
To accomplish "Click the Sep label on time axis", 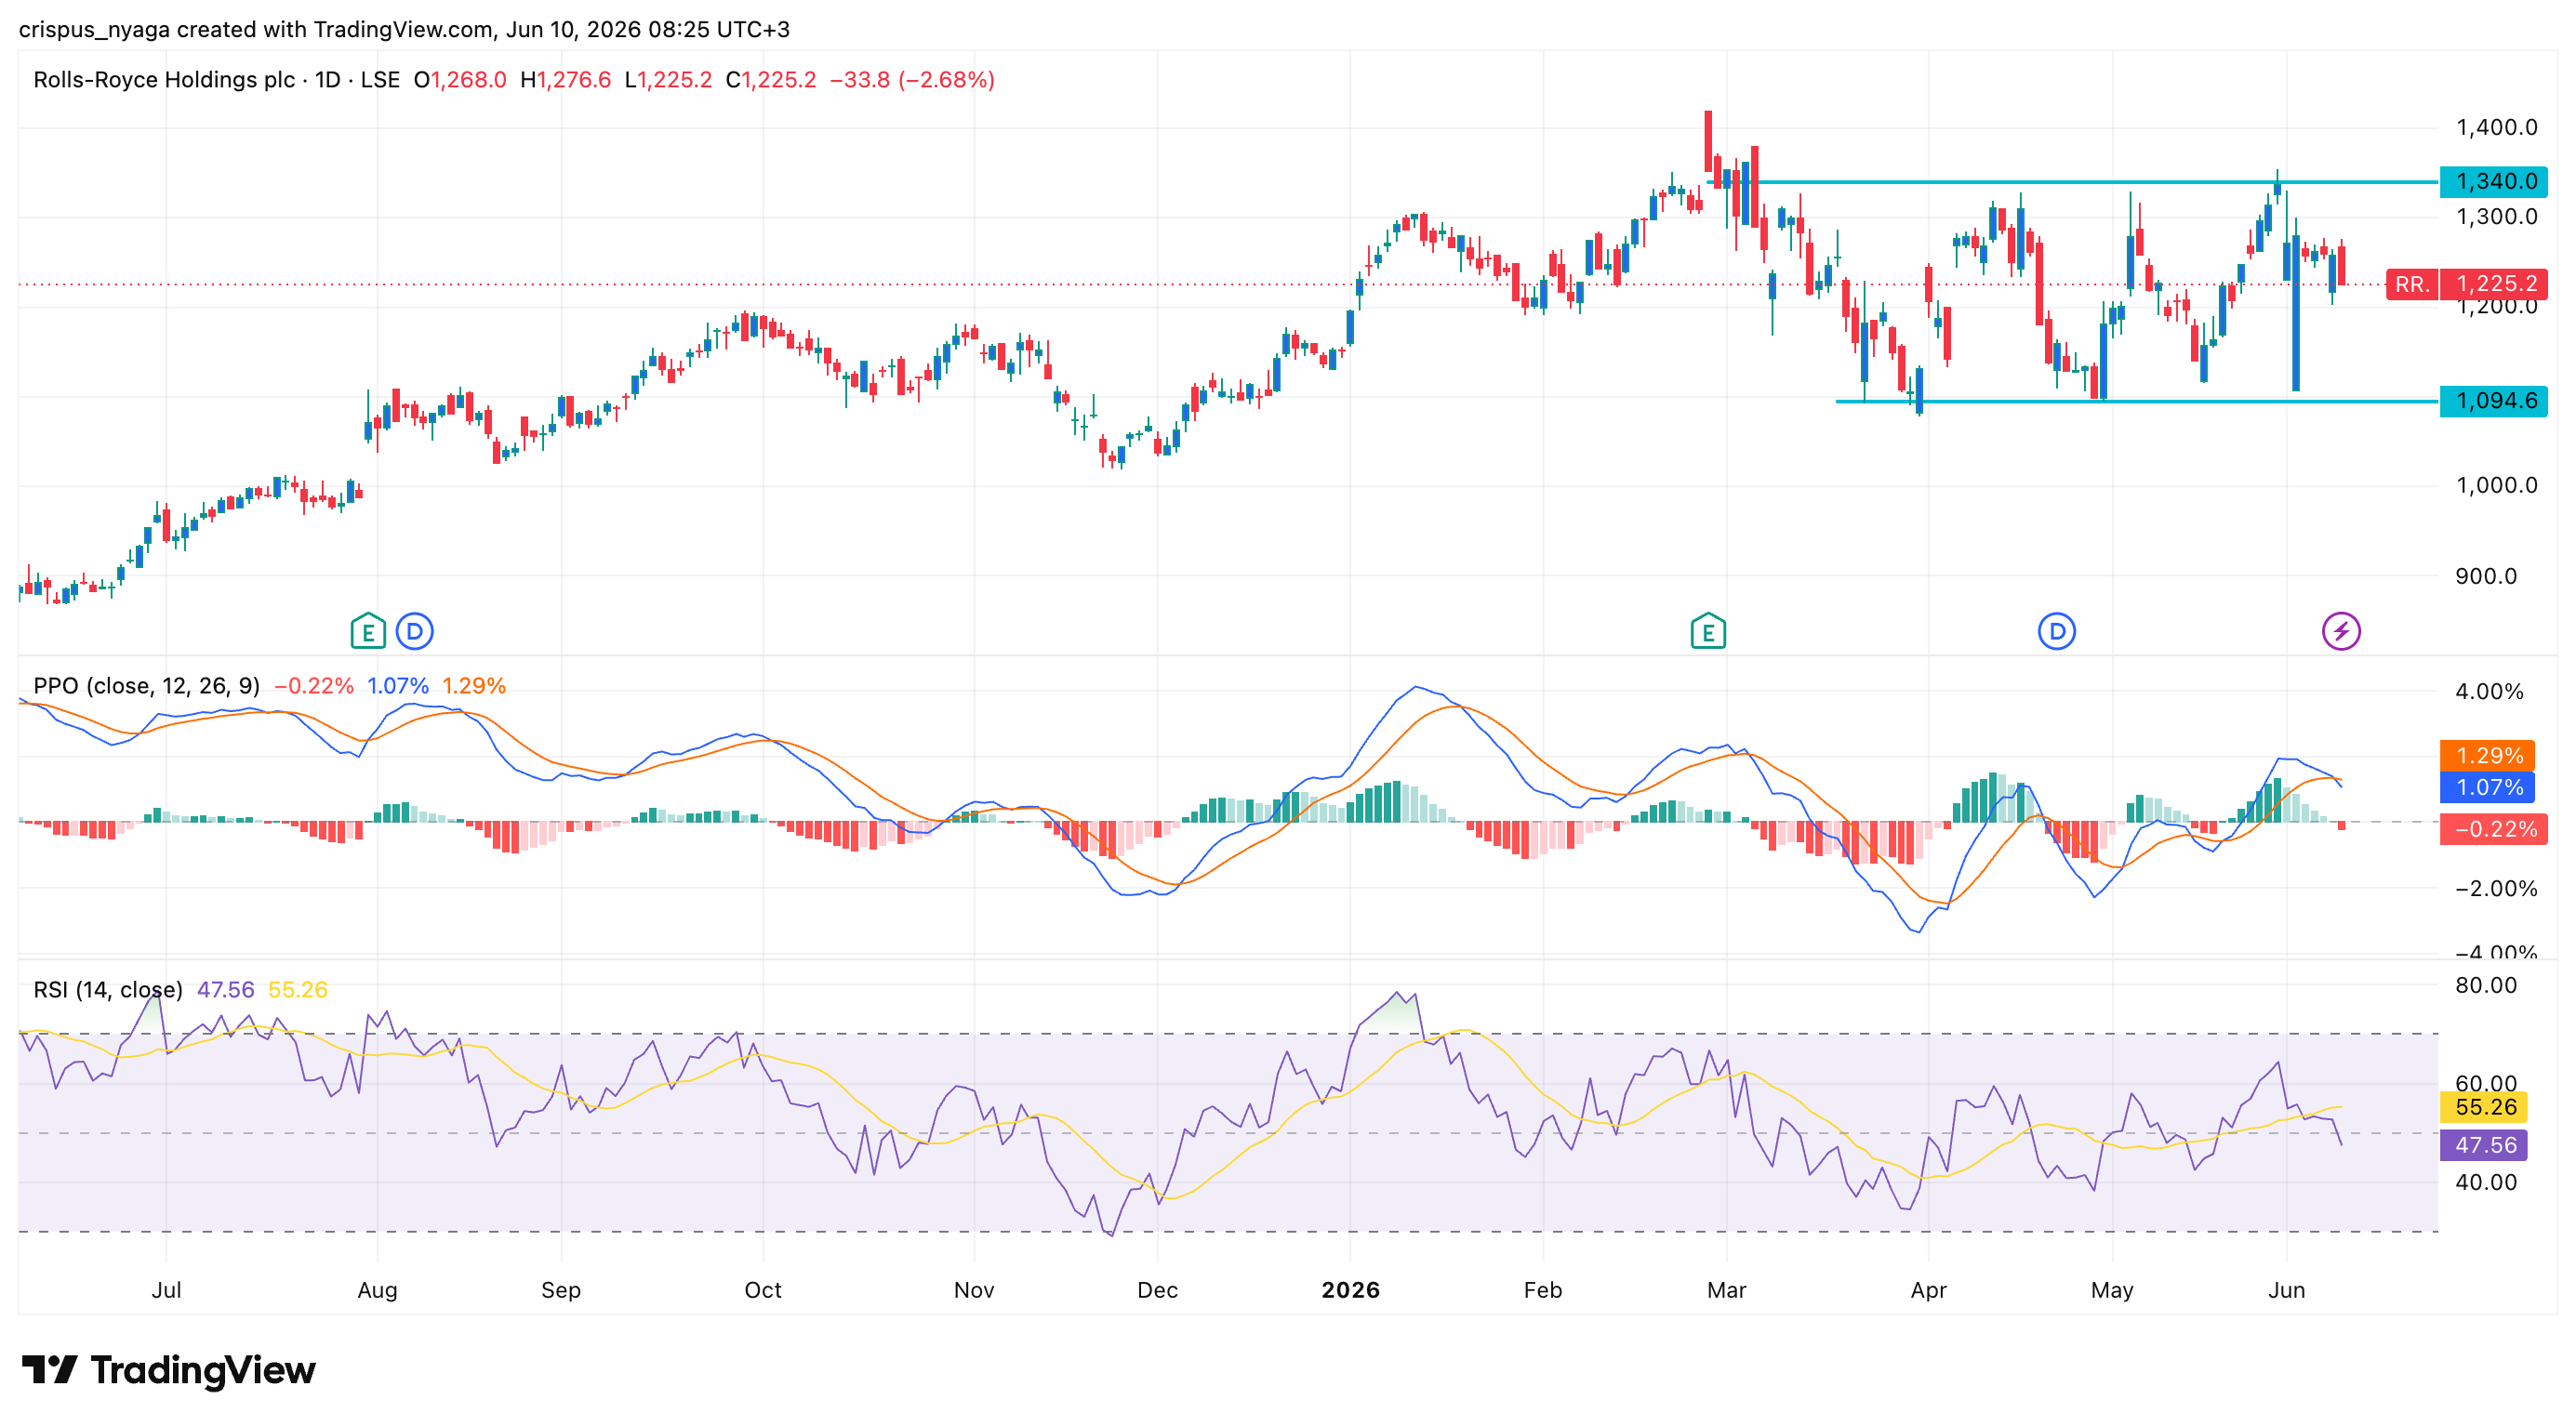I will point(561,1290).
